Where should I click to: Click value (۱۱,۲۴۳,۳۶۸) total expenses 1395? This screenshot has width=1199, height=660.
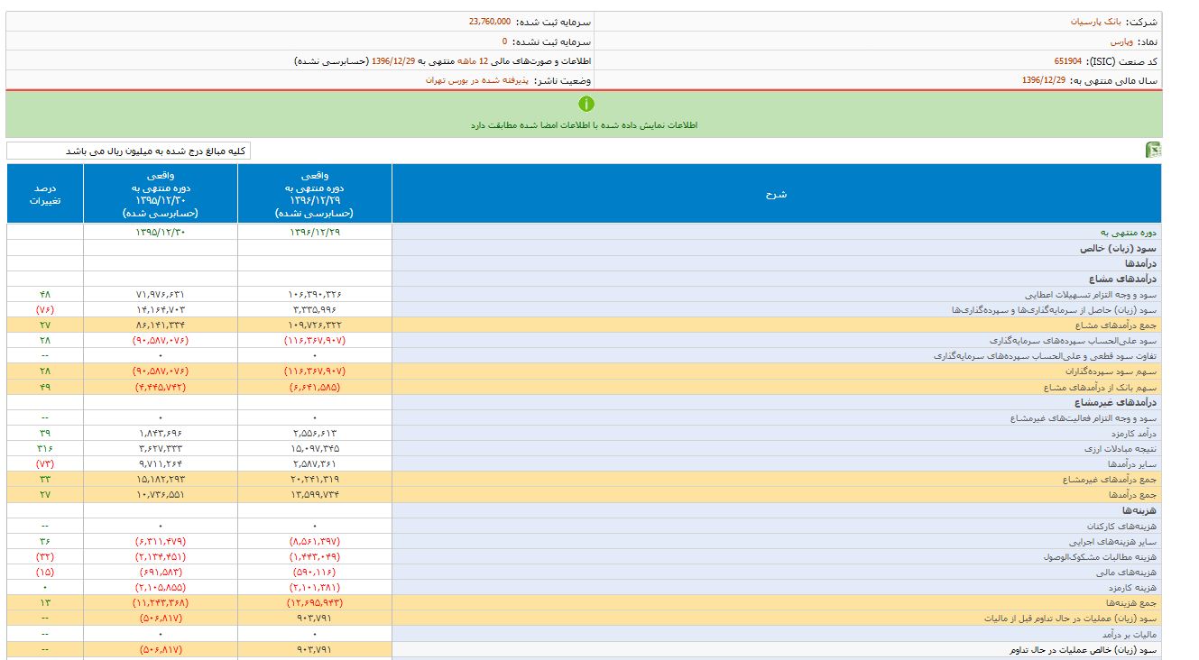click(x=161, y=603)
